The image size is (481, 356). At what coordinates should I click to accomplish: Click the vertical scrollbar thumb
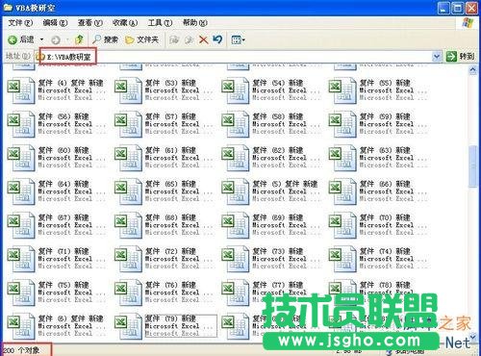click(473, 165)
